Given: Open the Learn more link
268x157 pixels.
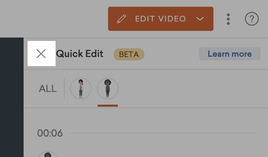Looking at the screenshot, I should coord(230,54).
